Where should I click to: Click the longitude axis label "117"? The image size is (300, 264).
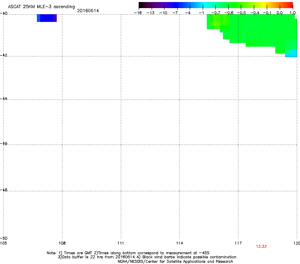coord(238,243)
